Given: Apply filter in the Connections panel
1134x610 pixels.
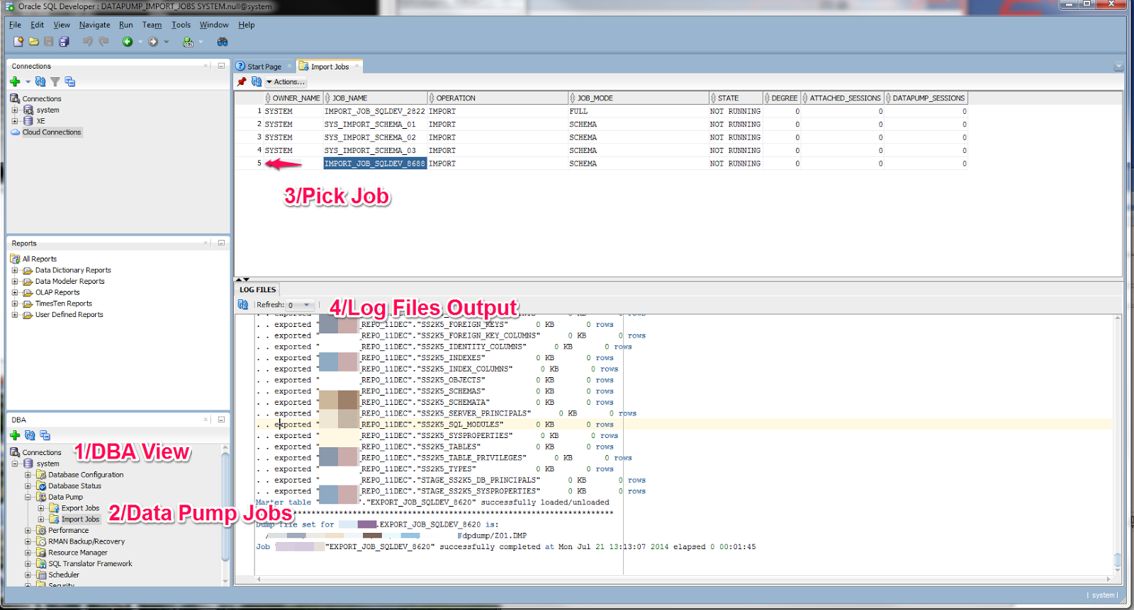Looking at the screenshot, I should (55, 81).
